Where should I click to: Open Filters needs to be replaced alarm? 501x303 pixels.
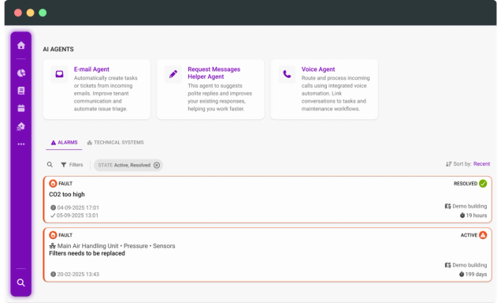click(x=267, y=255)
